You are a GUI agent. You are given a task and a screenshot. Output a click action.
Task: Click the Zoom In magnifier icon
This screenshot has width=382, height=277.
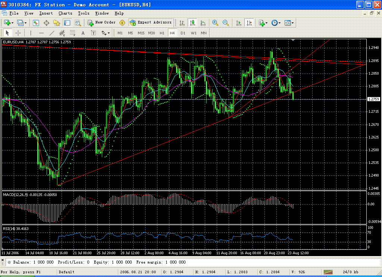pyautogui.click(x=215, y=23)
